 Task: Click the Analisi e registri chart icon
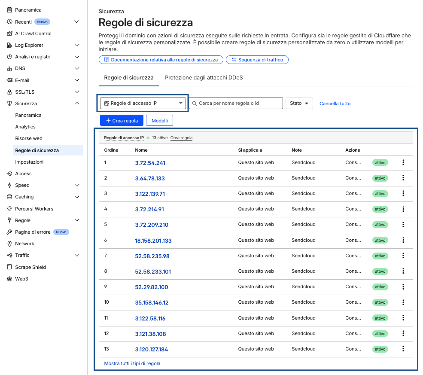pyautogui.click(x=9, y=57)
